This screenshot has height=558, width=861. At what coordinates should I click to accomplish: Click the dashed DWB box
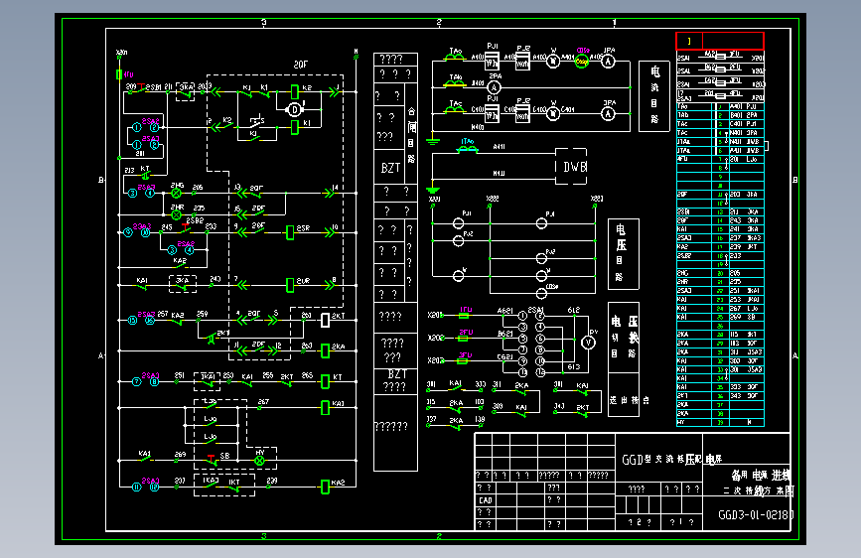coord(571,167)
